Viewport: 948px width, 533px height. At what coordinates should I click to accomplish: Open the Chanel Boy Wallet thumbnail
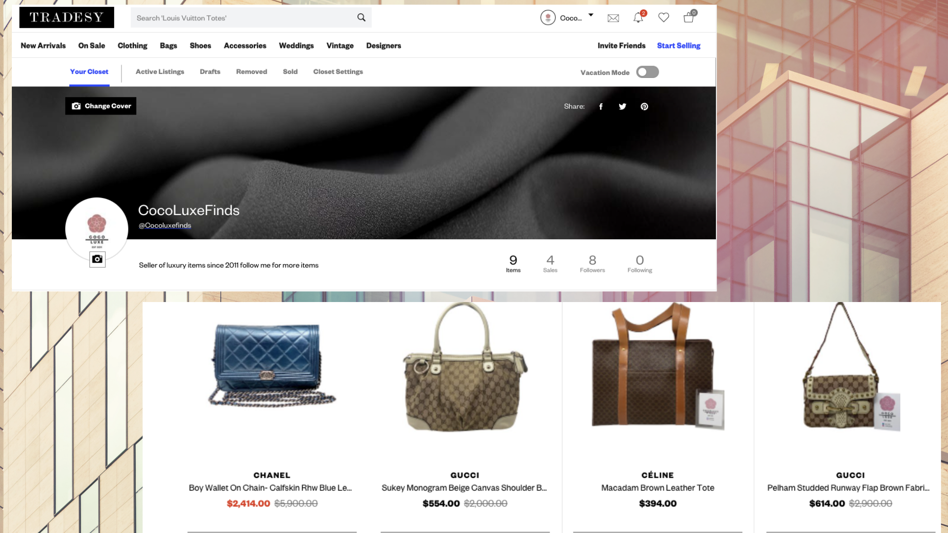272,365
